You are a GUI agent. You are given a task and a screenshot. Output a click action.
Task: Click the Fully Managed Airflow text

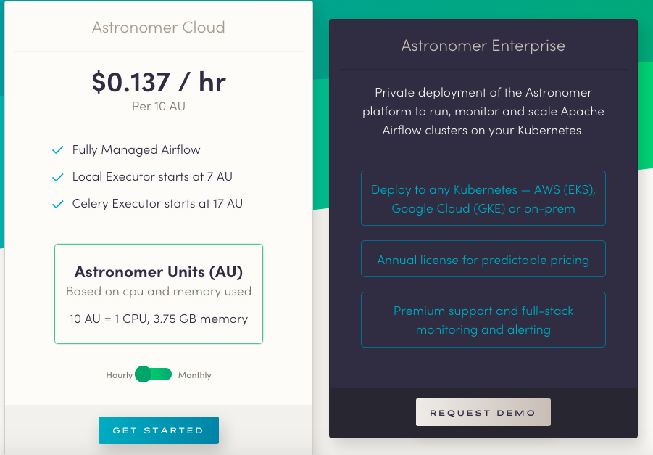click(136, 149)
